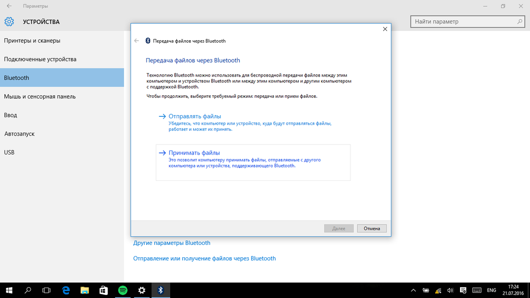Click the taskbar clock showing 17:24
The height and width of the screenshot is (298, 530).
click(x=513, y=290)
